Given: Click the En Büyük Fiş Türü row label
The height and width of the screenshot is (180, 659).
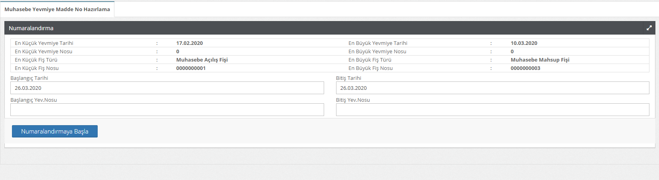Looking at the screenshot, I should click(370, 60).
